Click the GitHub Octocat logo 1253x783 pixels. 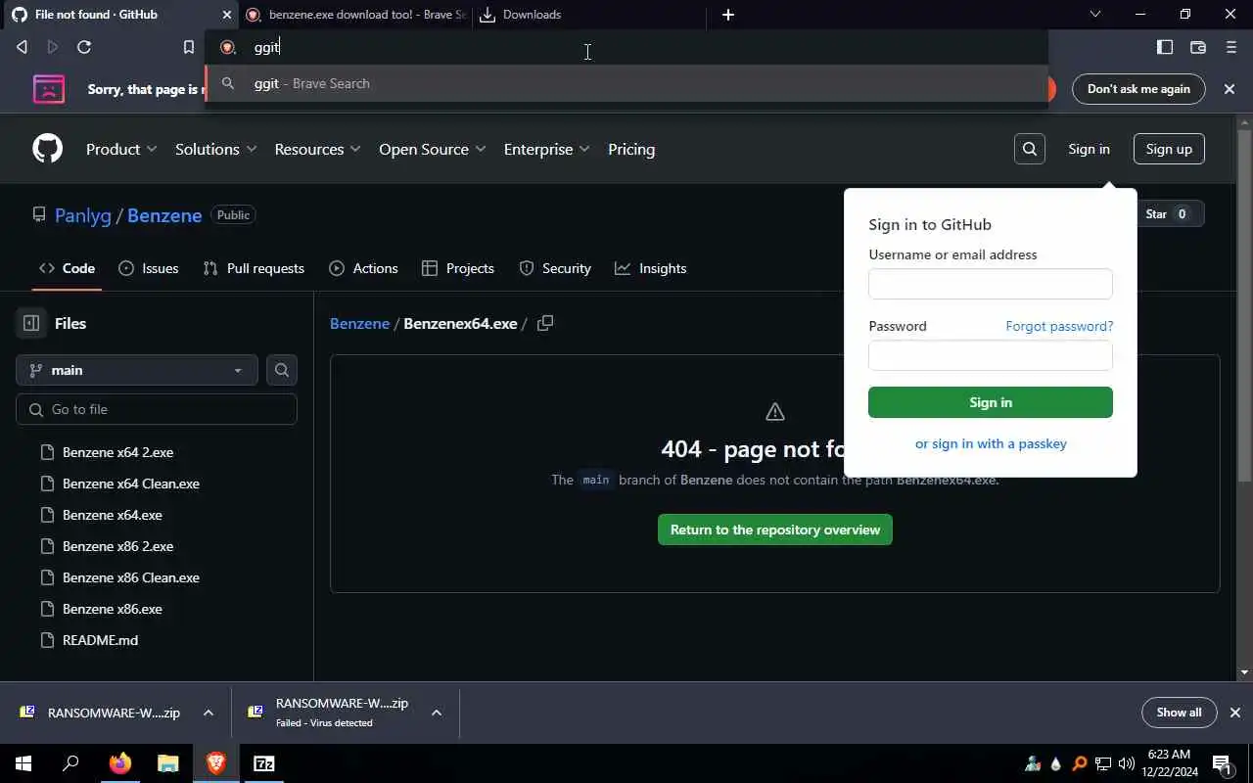47,149
